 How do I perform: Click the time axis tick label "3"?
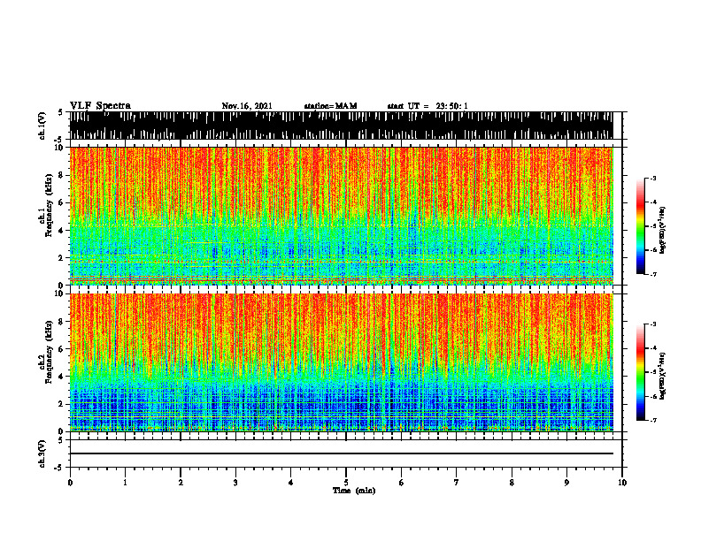point(235,483)
